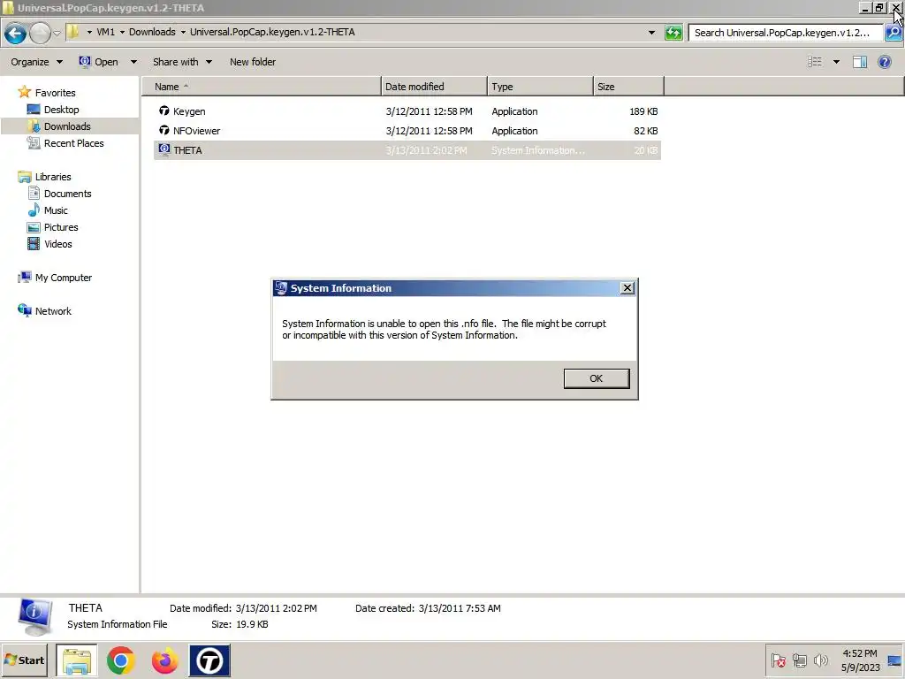
Task: Toggle the preview pane icon
Action: (860, 62)
